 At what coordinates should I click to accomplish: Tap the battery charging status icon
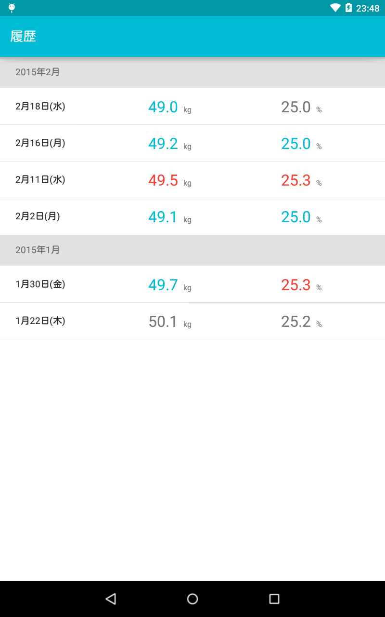pyautogui.click(x=348, y=8)
